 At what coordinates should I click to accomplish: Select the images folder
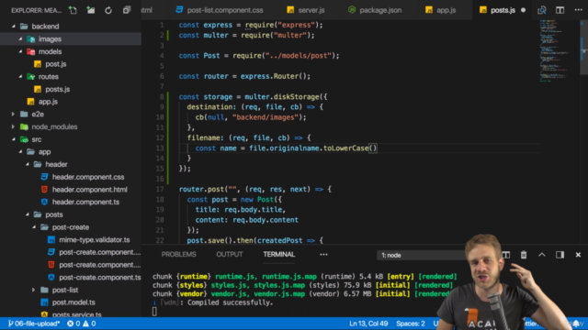pos(50,39)
